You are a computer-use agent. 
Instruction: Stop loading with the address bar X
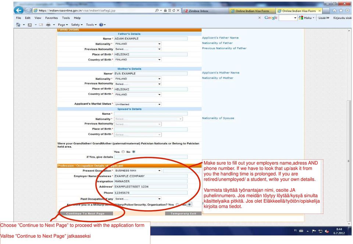178,10
